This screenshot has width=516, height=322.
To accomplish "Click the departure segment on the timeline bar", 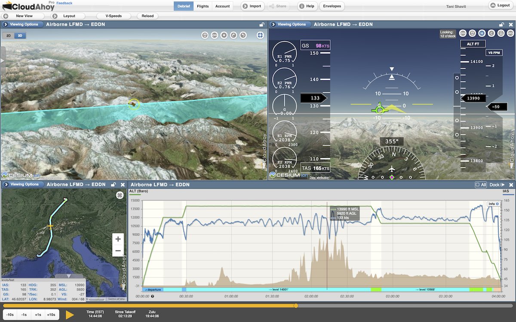I will (x=153, y=290).
